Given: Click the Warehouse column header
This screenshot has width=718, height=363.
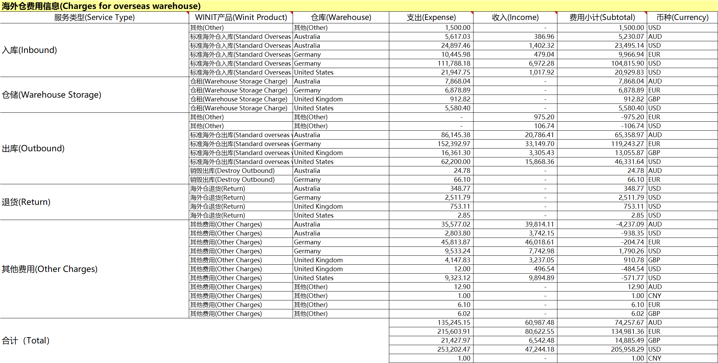Looking at the screenshot, I should pyautogui.click(x=341, y=17).
